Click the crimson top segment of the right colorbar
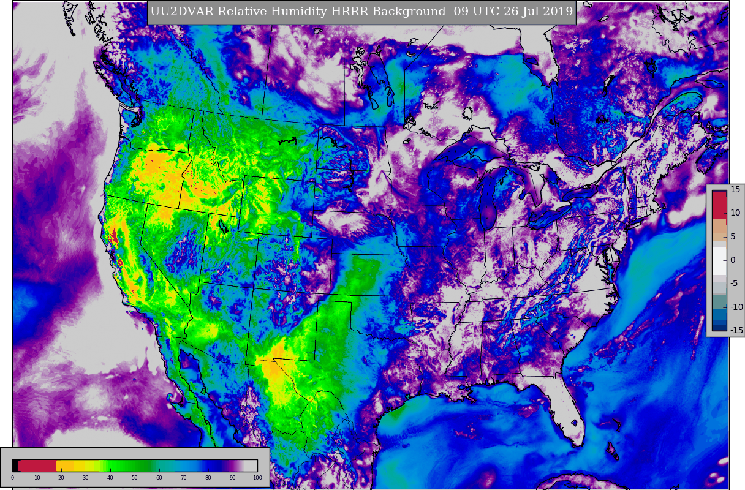Image resolution: width=745 pixels, height=490 pixels. point(719,205)
